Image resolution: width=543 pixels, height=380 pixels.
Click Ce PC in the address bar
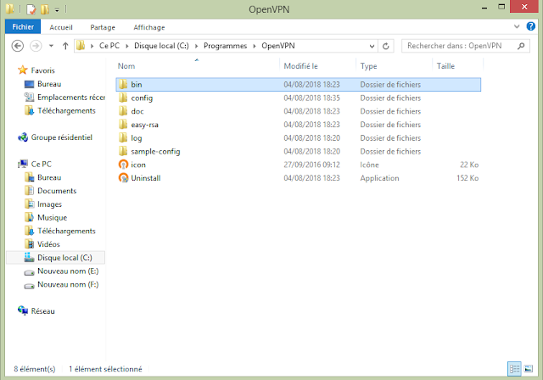[x=109, y=46]
